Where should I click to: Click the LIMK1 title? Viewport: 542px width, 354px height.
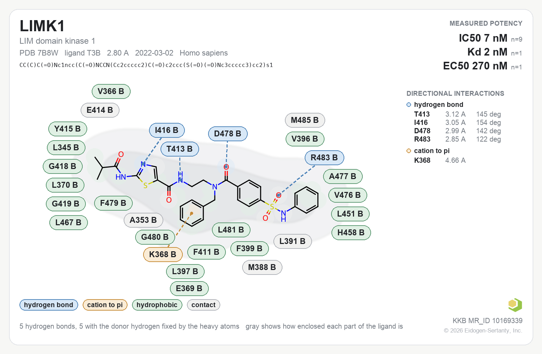(42, 26)
